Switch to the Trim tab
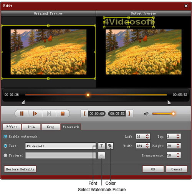This screenshot has height=195, width=192. [31, 127]
